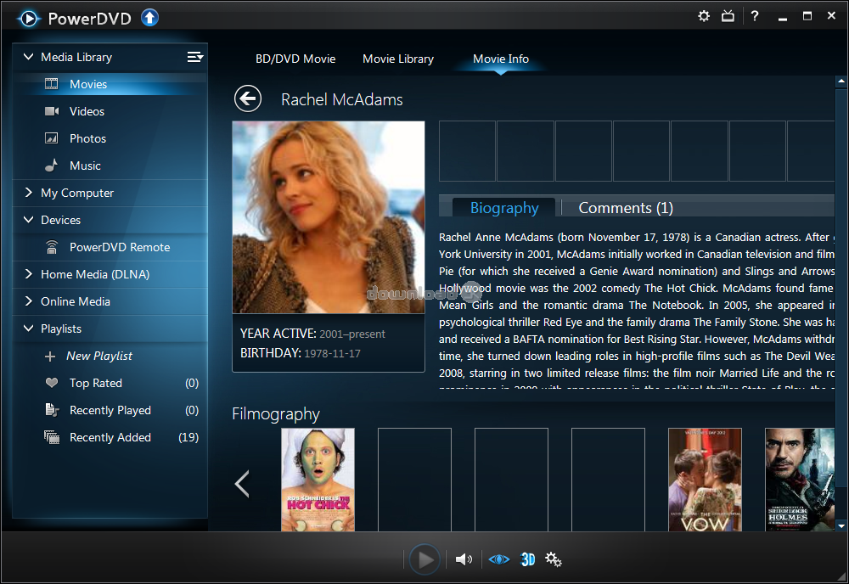Select Photos in Media Library
This screenshot has height=584, width=849.
pos(110,138)
